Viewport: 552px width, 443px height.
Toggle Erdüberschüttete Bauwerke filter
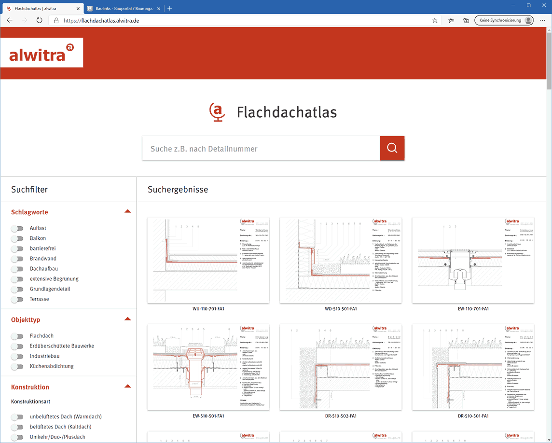pyautogui.click(x=17, y=346)
